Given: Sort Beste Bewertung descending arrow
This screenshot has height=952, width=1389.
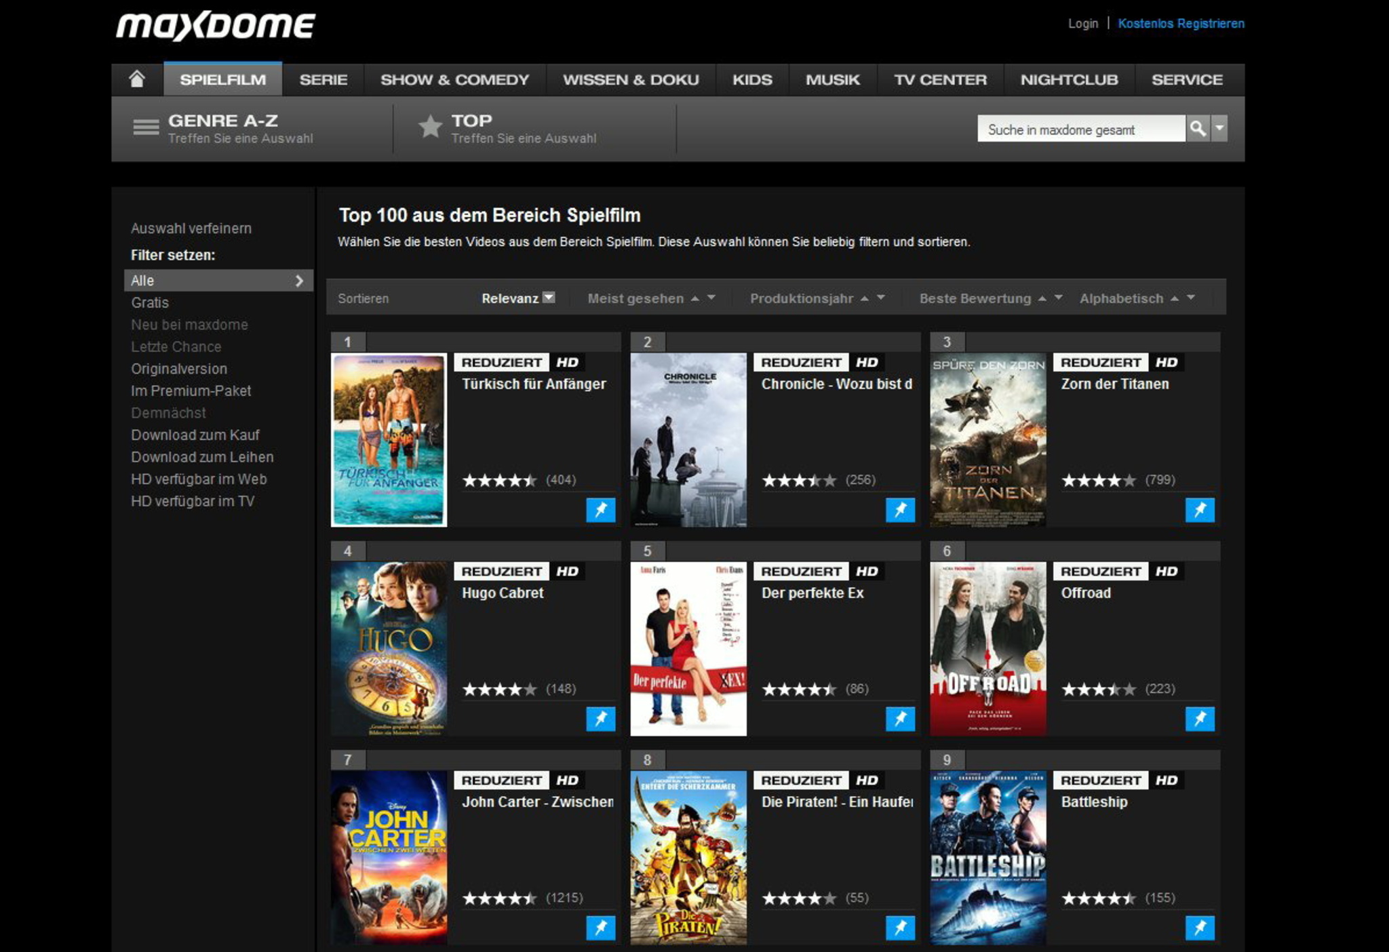Looking at the screenshot, I should [1059, 298].
